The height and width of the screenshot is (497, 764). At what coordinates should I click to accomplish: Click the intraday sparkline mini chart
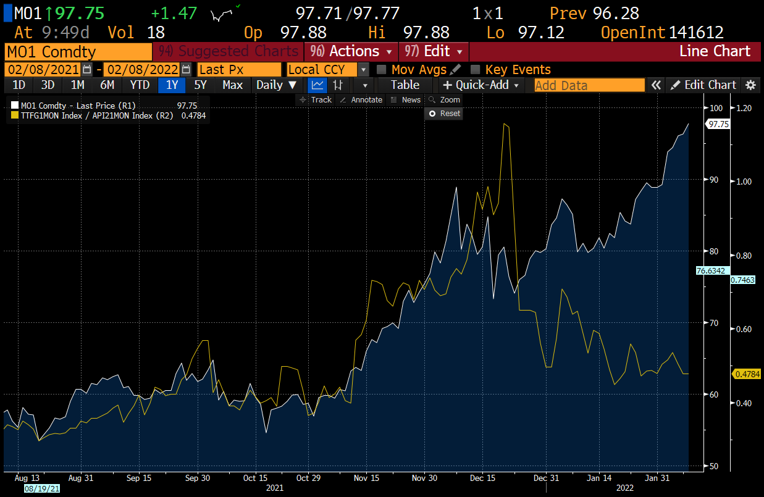pyautogui.click(x=224, y=13)
